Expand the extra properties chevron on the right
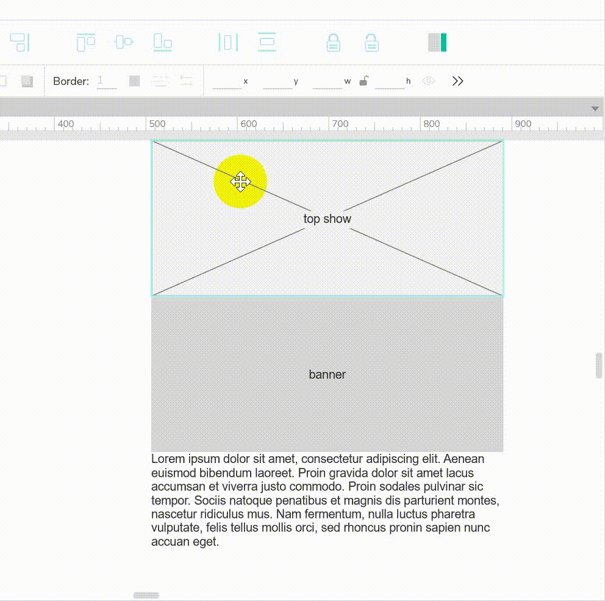Viewport: 605px width, 601px height. 457,80
